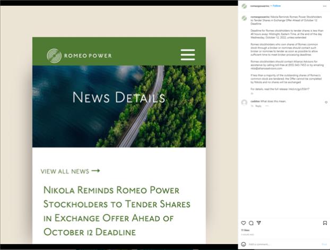Reply to caddoe's comment
The width and height of the screenshot is (330, 250).
click(x=258, y=106)
